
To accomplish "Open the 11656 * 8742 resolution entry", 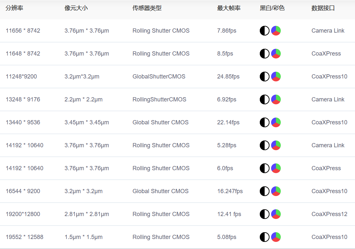I will tap(23, 31).
